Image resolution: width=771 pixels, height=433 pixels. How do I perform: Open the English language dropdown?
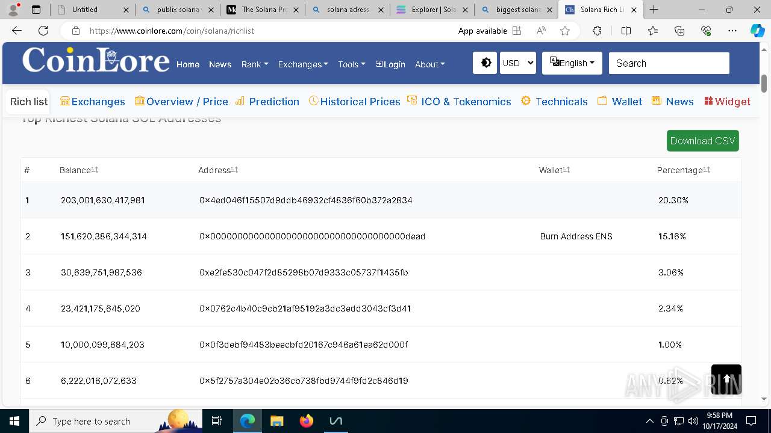(x=572, y=63)
